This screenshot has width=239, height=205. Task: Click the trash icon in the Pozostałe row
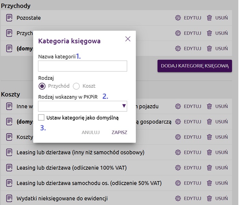pyautogui.click(x=209, y=18)
